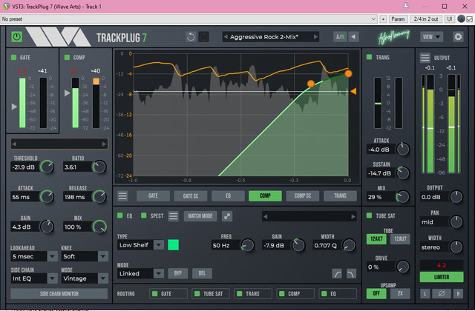Click the gate threshold triangle marker
The width and height of the screenshot is (475, 311).
click(14, 107)
